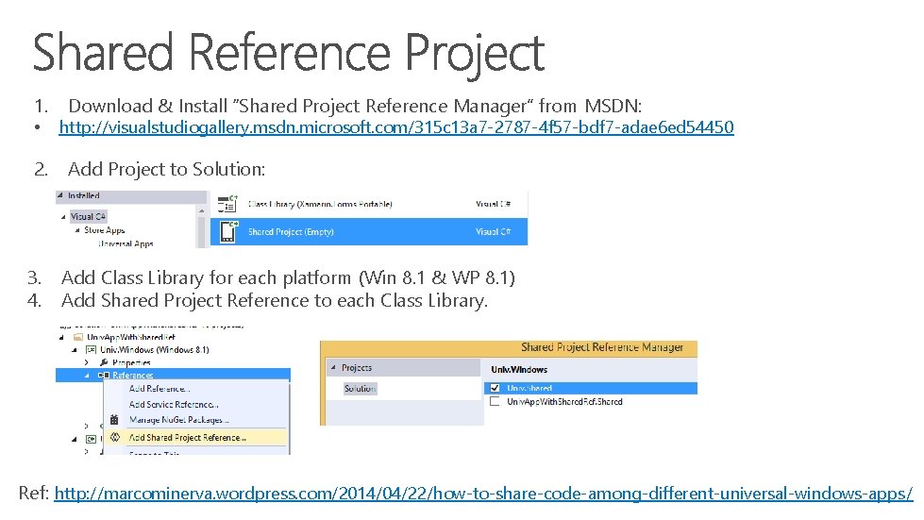924x520 pixels.
Task: Click the NuGet packages icon
Action: tap(114, 420)
